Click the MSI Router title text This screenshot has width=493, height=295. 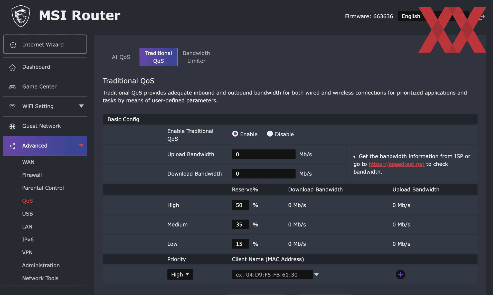click(x=80, y=15)
